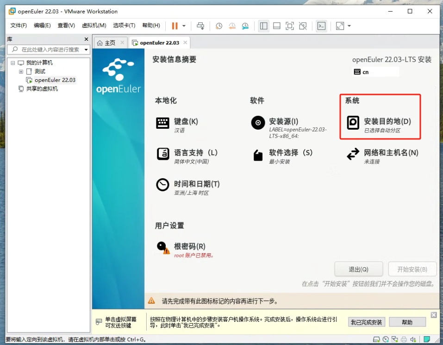Open 根密码(R) root password setup
Screen dimensions: 443x345
pyautogui.click(x=185, y=250)
